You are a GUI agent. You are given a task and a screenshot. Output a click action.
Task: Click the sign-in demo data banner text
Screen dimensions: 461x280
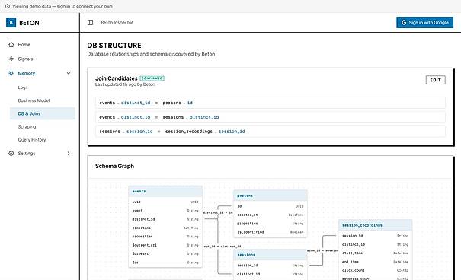point(62,6)
